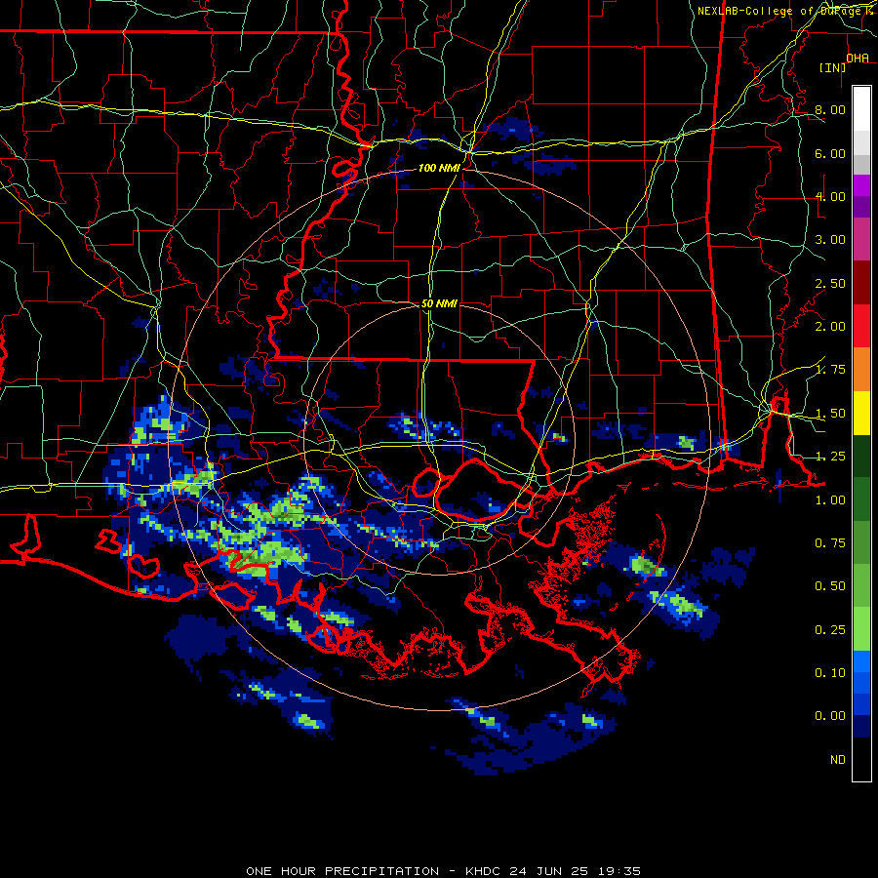The width and height of the screenshot is (878, 878).
Task: Pick the white swatch in the color scale
Action: [x=861, y=108]
